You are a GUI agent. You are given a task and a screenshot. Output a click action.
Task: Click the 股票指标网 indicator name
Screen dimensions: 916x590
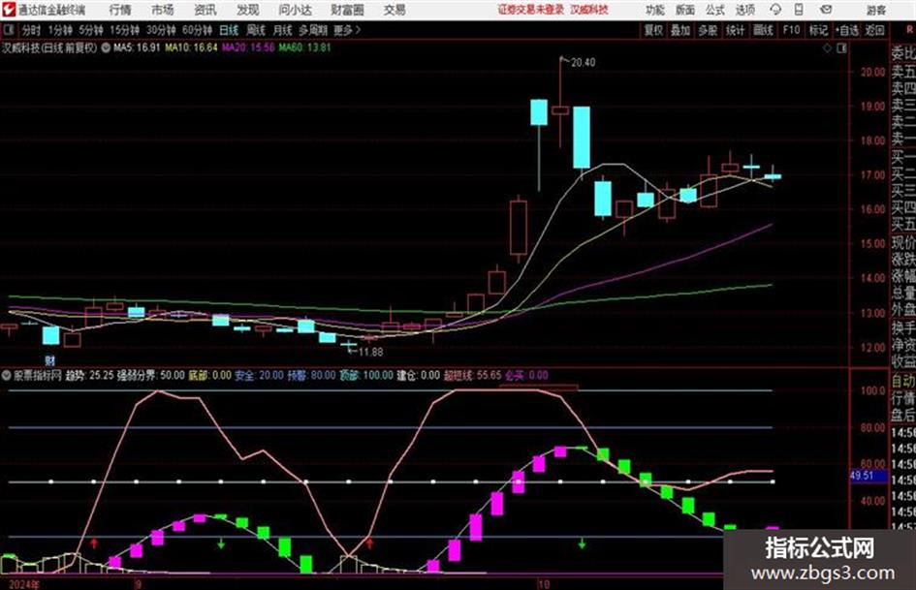38,376
